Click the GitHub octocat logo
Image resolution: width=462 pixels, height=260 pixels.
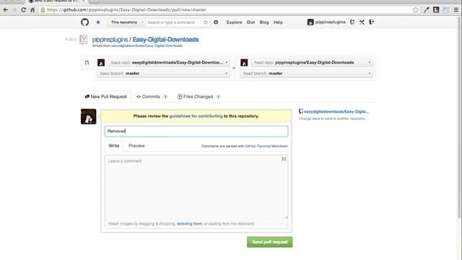pyautogui.click(x=85, y=22)
